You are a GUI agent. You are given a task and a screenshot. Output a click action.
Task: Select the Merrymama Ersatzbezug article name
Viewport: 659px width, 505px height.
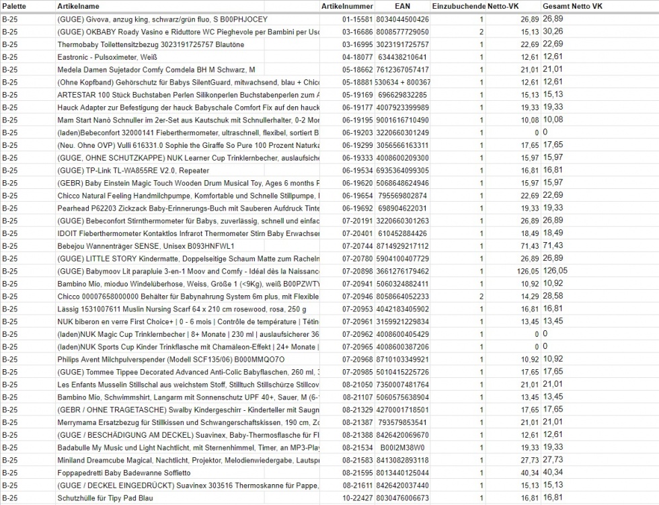(x=188, y=423)
